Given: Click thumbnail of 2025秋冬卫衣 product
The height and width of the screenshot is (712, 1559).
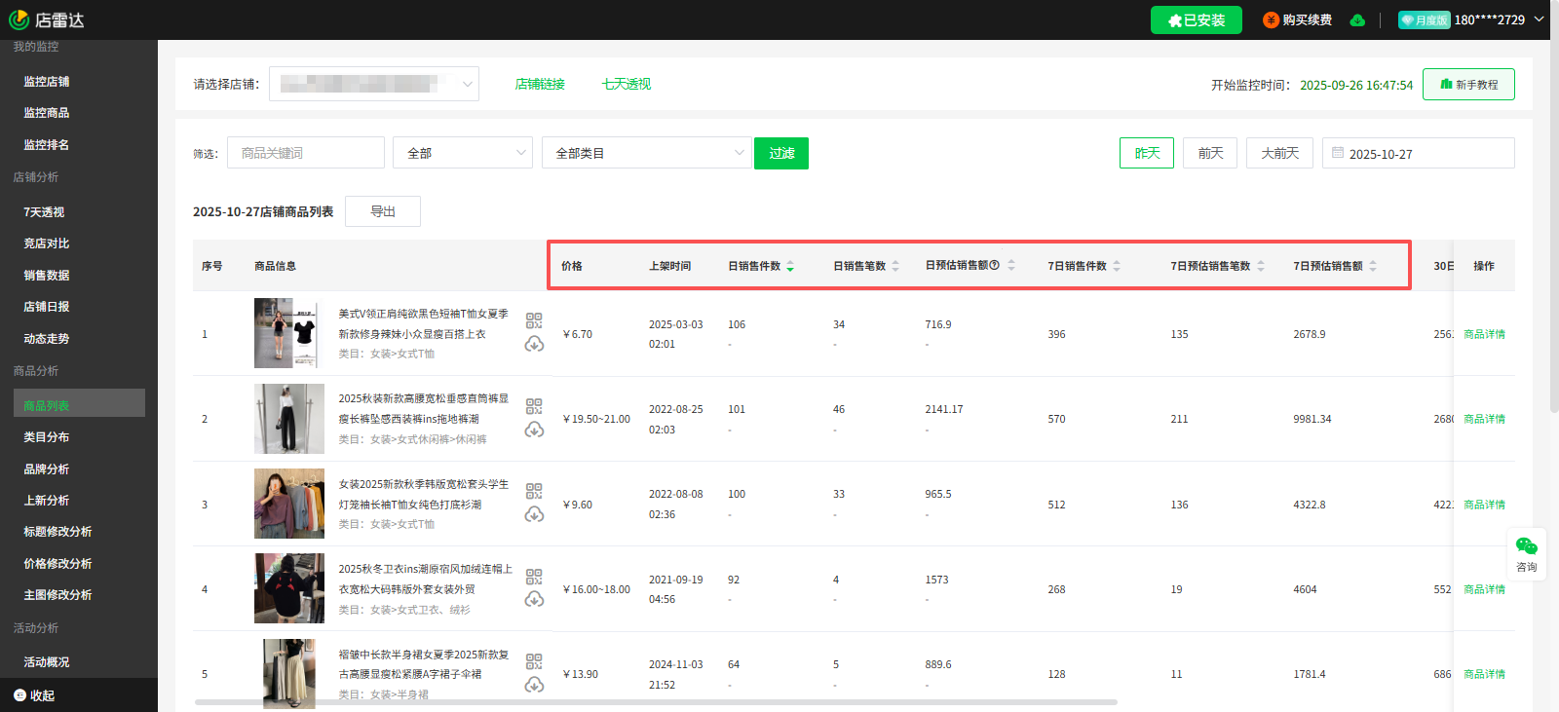Looking at the screenshot, I should click(x=289, y=588).
